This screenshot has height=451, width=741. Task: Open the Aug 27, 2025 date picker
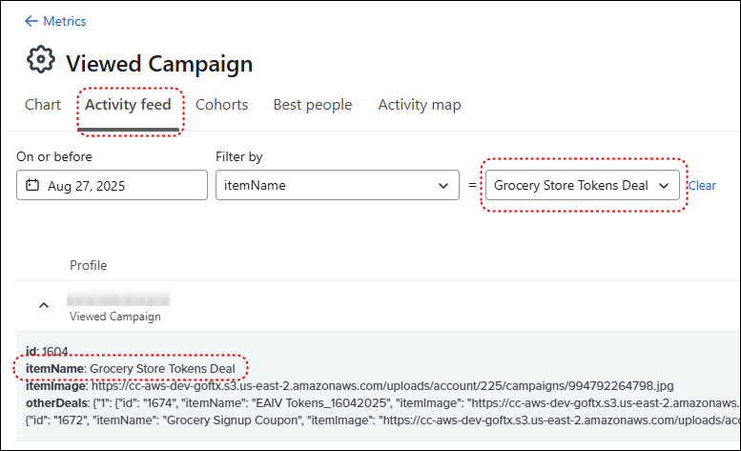click(x=112, y=185)
